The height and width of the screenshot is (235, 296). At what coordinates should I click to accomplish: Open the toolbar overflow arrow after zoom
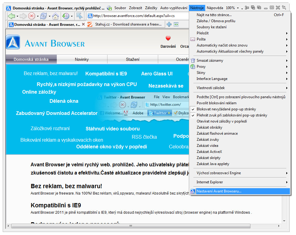coord(242,8)
